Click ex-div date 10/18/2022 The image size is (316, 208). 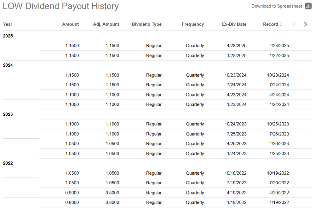point(235,173)
